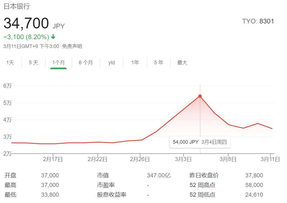Click the red data point marker on chart
The width and height of the screenshot is (287, 203).
(x=200, y=96)
